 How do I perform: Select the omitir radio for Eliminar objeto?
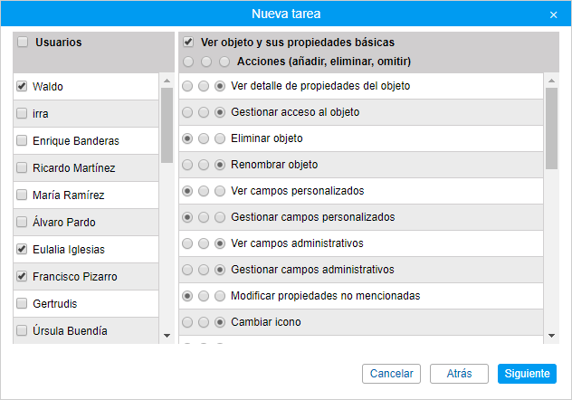pos(220,139)
